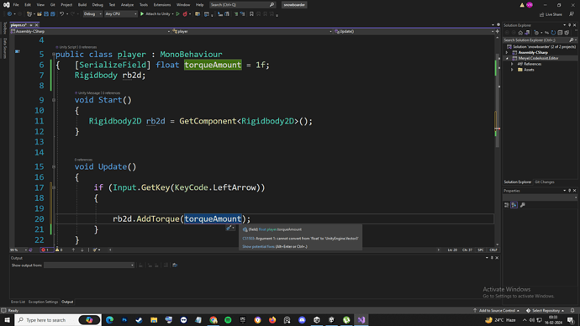Image resolution: width=580 pixels, height=326 pixels.
Task: Open the Any CPU platform dropdown
Action: click(x=121, y=14)
